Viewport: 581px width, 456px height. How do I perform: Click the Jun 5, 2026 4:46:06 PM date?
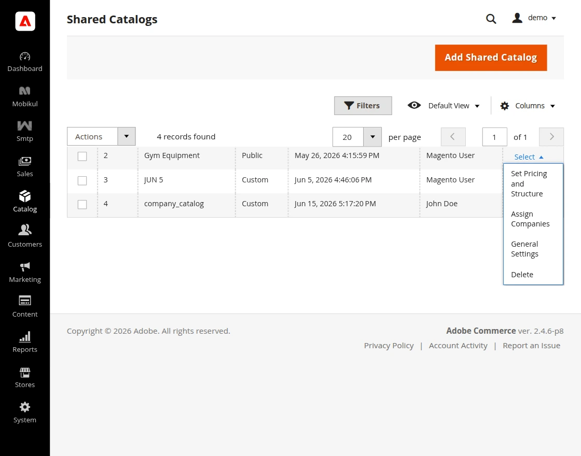pyautogui.click(x=333, y=180)
